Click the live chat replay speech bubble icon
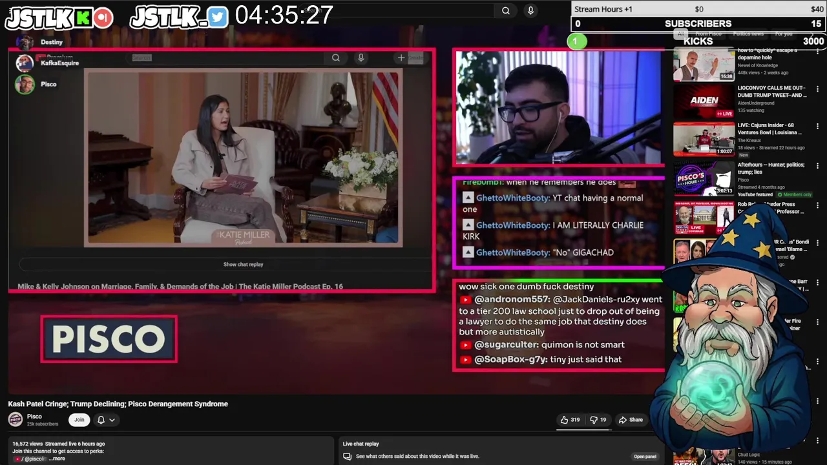Viewport: 827px width, 465px height. pyautogui.click(x=347, y=456)
